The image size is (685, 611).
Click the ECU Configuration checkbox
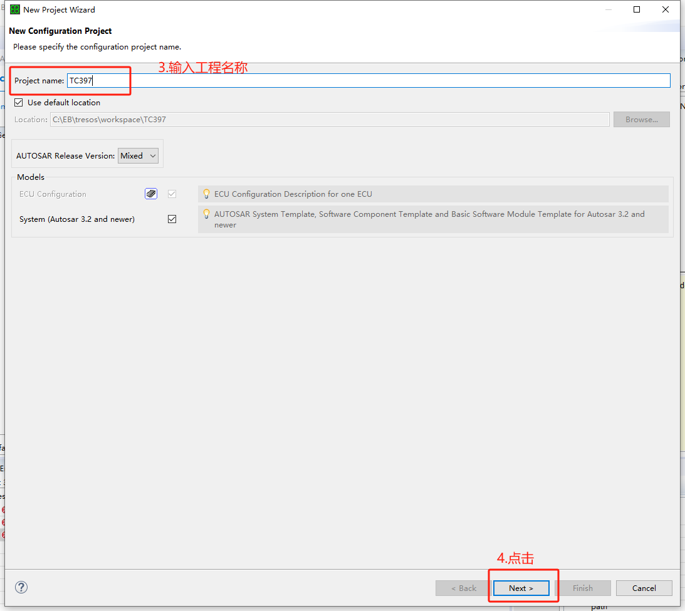[x=172, y=194]
